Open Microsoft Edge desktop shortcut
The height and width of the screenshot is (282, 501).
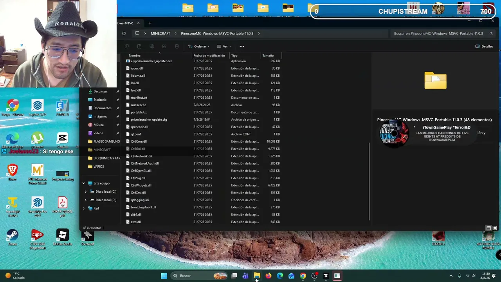tap(12, 140)
